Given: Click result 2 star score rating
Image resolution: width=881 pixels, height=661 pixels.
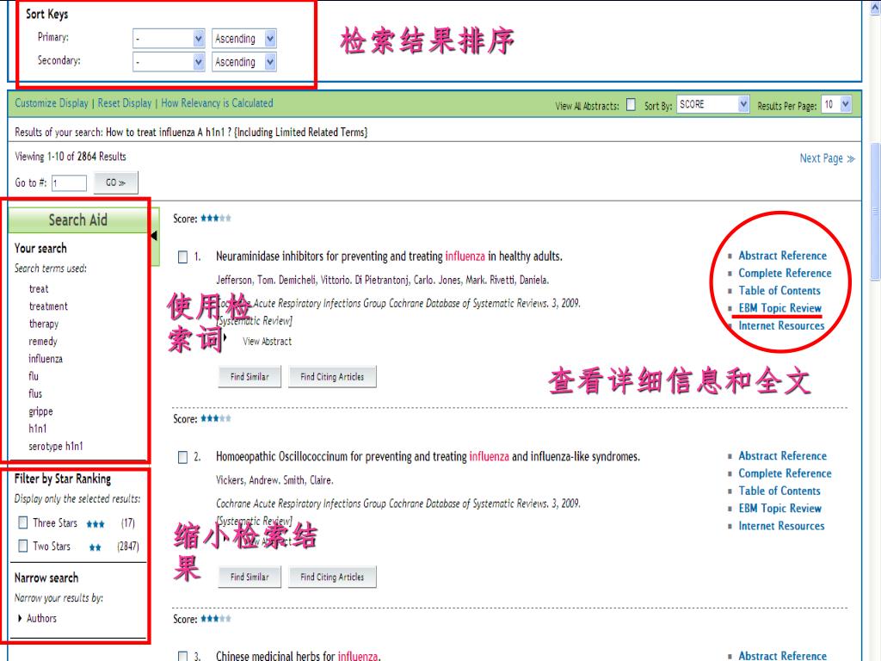Looking at the screenshot, I should [x=216, y=418].
